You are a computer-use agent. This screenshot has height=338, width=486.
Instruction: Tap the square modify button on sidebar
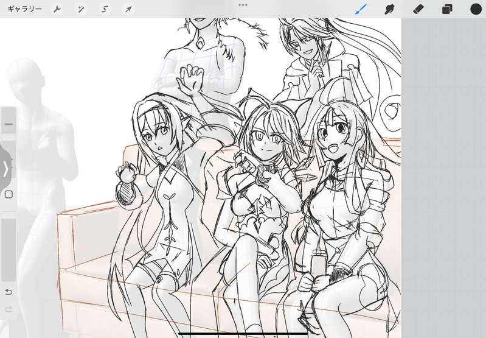click(9, 195)
